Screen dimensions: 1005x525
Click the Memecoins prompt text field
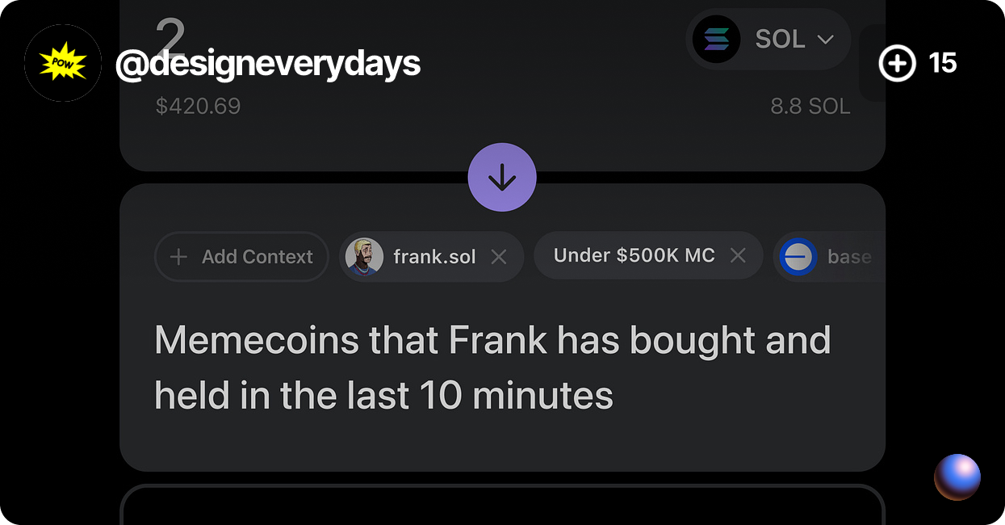492,367
